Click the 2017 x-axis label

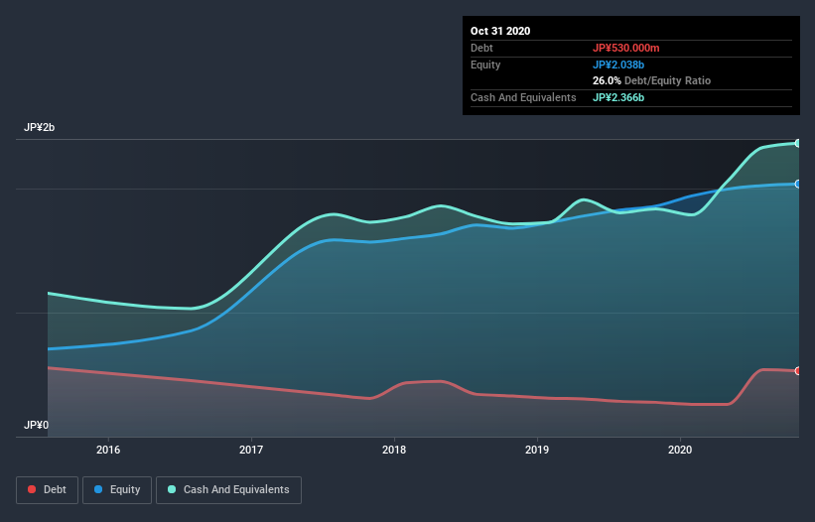click(251, 450)
